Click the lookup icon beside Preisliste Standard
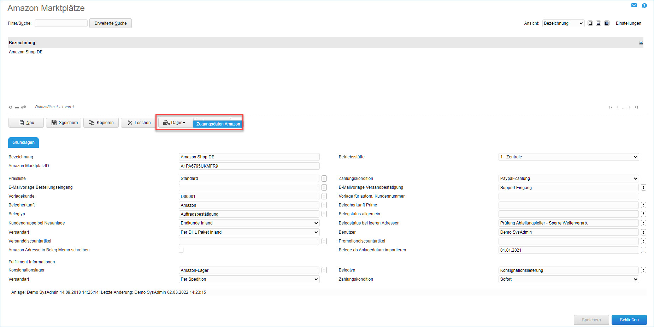The height and width of the screenshot is (327, 654). tap(324, 179)
